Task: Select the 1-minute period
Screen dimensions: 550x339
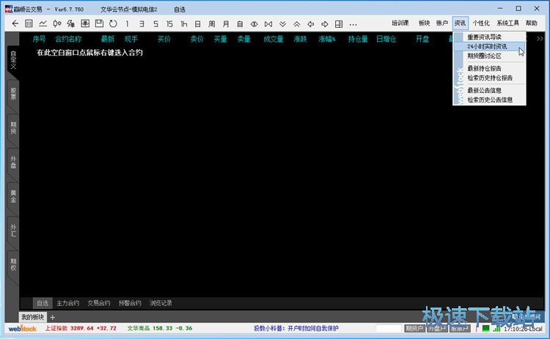Action: (128, 24)
